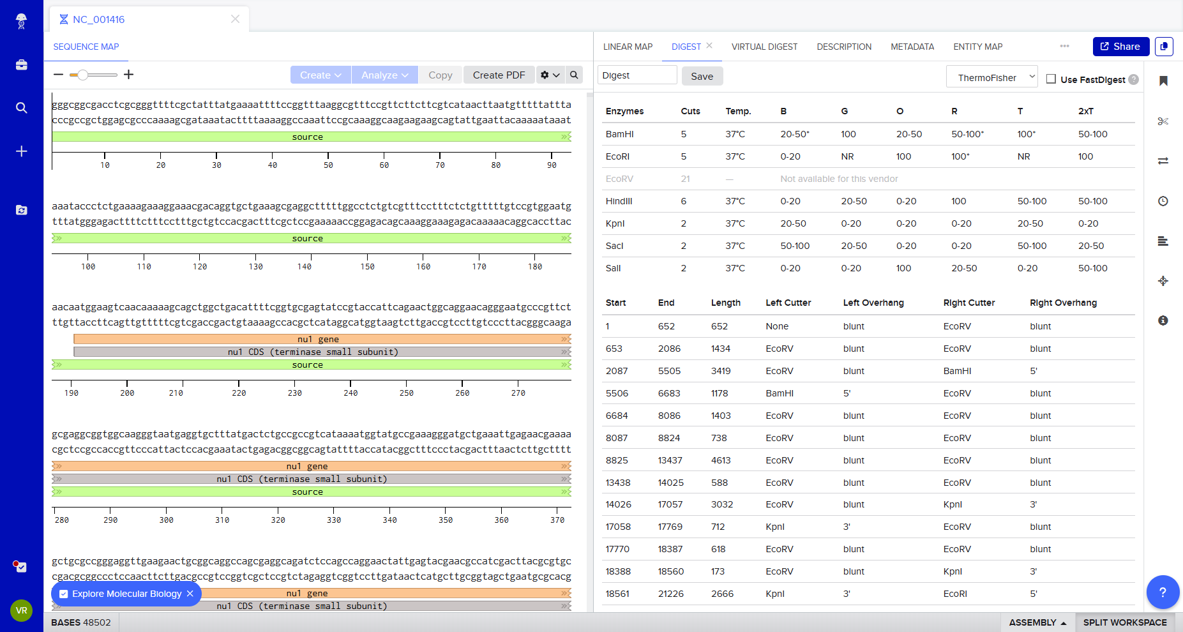Click the information icon in right sidebar
The image size is (1183, 632).
point(1163,320)
